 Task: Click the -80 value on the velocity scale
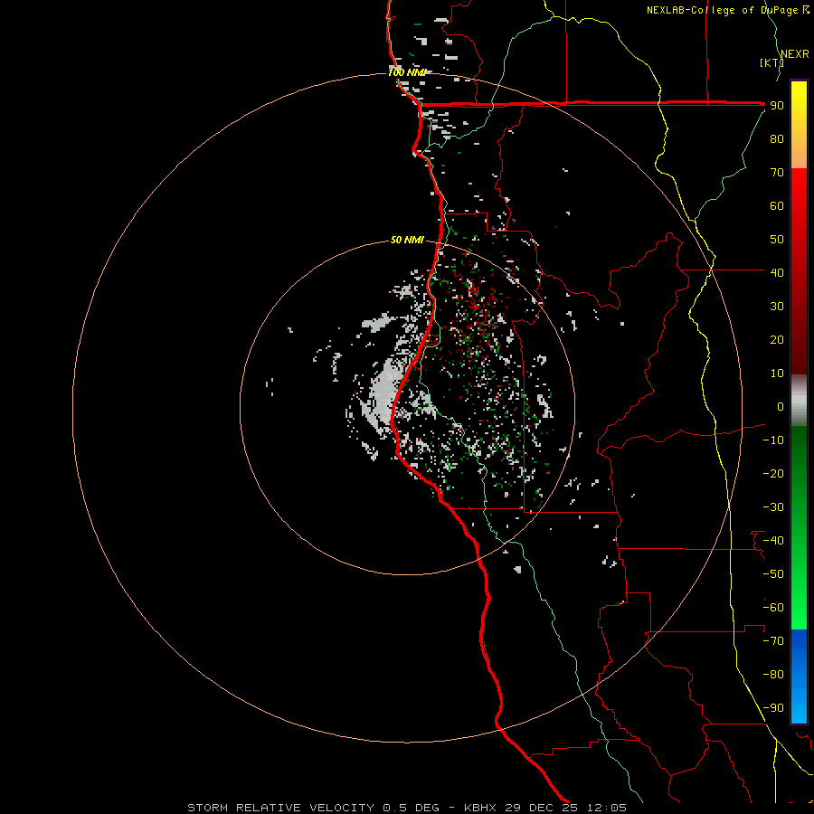[773, 675]
